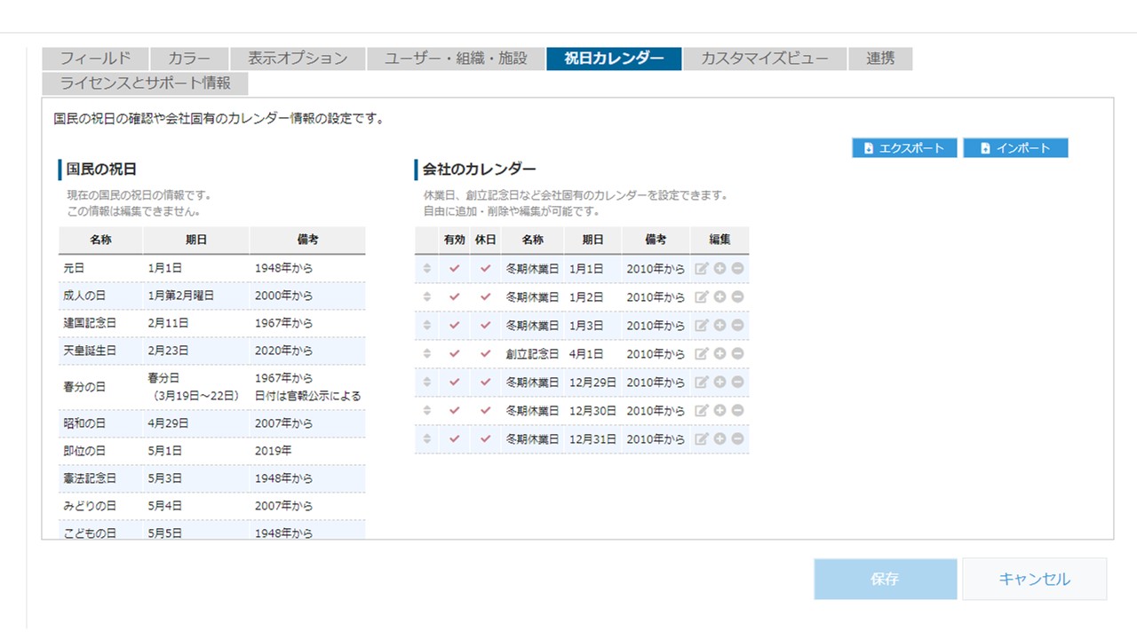Select the 元日 holiday name cell
The image size is (1137, 639).
pos(100,268)
